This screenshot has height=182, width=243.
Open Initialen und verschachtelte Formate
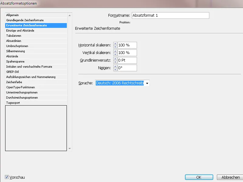coord(36,66)
